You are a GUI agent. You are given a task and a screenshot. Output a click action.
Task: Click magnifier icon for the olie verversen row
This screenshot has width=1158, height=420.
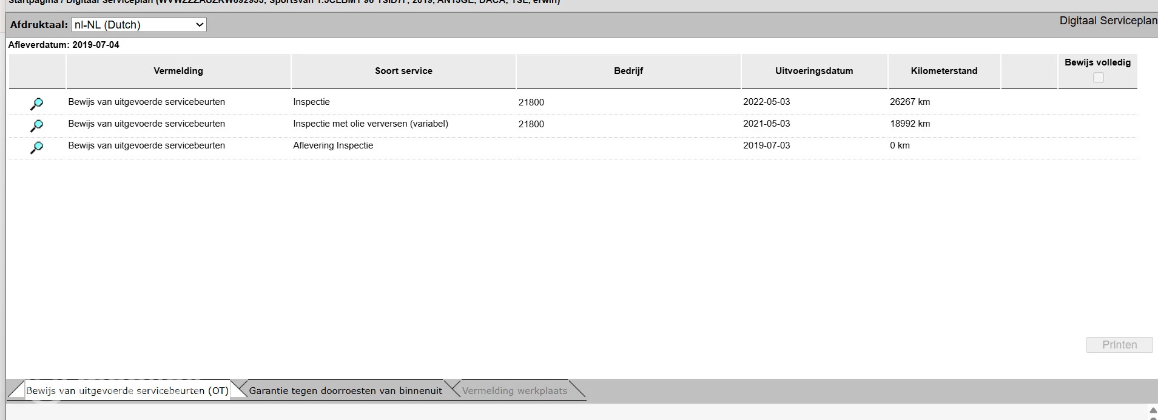point(36,125)
